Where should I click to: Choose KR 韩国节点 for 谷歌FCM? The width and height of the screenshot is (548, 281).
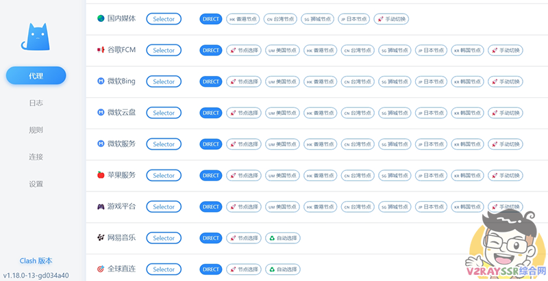pos(468,51)
